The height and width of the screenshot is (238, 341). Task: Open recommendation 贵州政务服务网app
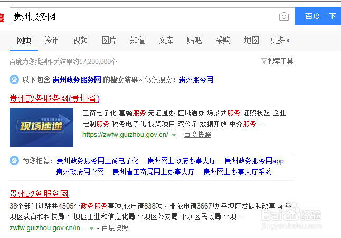pos(254,161)
